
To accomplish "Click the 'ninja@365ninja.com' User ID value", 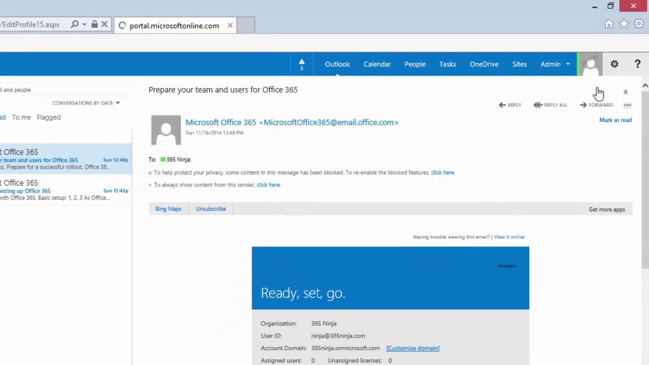I will point(338,336).
